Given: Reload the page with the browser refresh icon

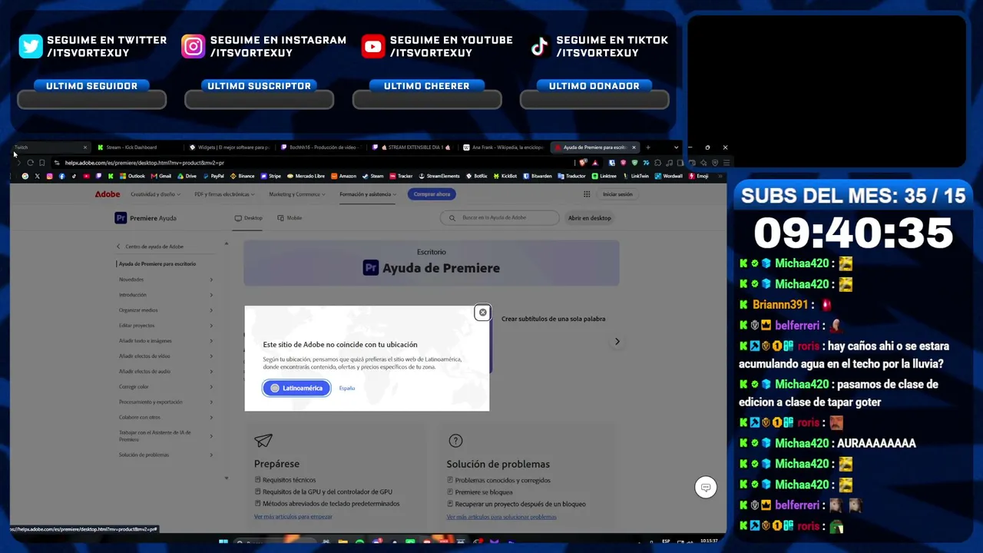Looking at the screenshot, I should [x=30, y=163].
